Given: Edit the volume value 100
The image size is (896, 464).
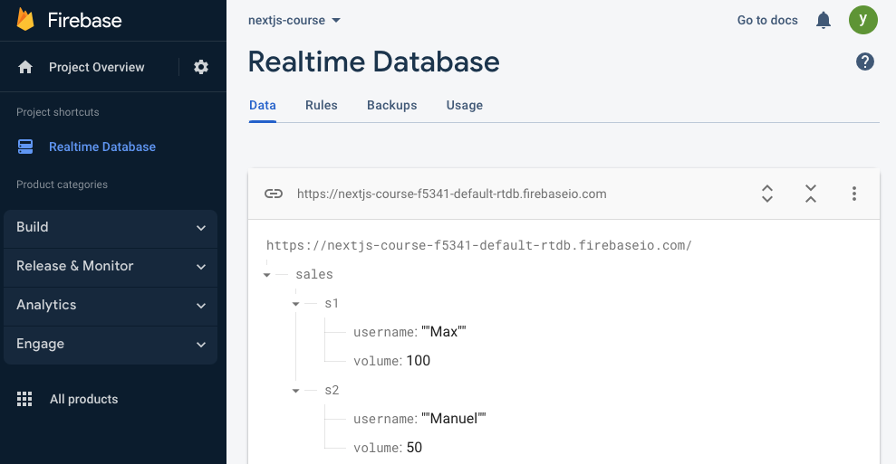Looking at the screenshot, I should pos(419,361).
